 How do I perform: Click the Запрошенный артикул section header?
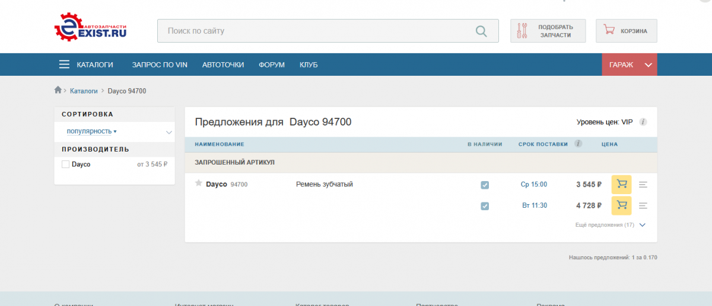point(234,162)
